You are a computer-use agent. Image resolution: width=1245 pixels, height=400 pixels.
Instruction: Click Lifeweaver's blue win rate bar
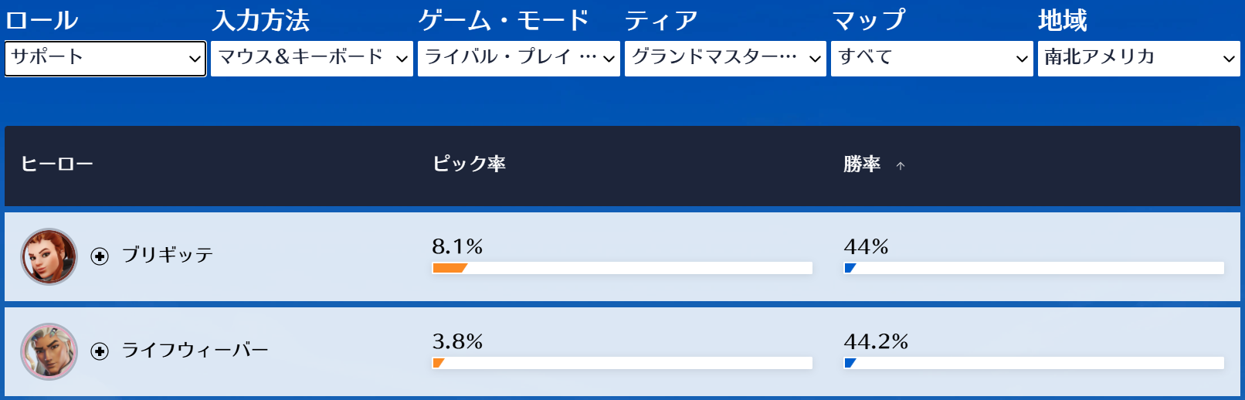(x=1034, y=363)
